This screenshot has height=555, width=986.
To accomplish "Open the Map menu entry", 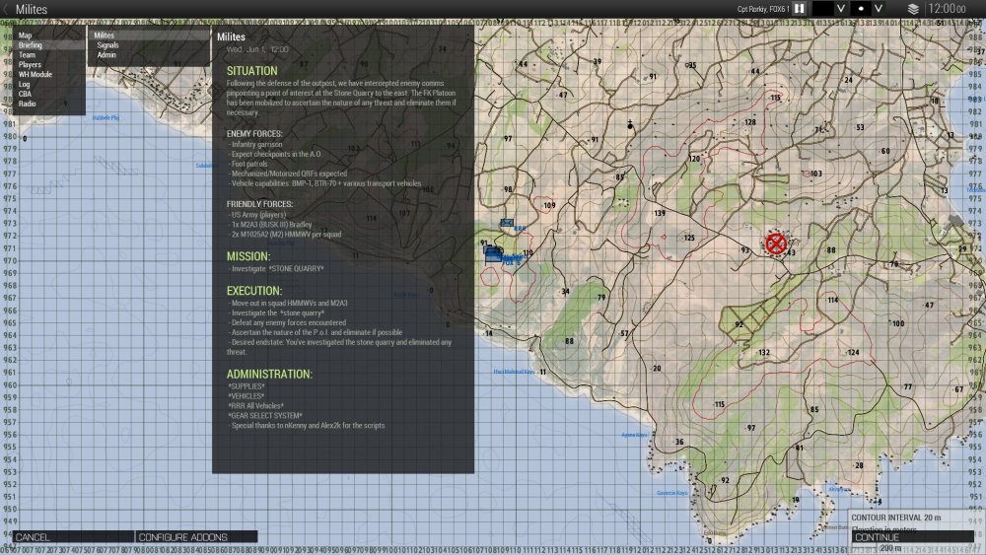I will (x=26, y=35).
